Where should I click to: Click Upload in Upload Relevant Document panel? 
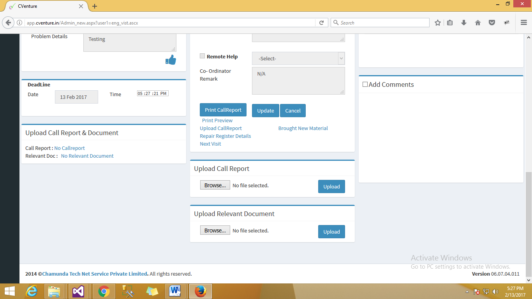coord(331,232)
